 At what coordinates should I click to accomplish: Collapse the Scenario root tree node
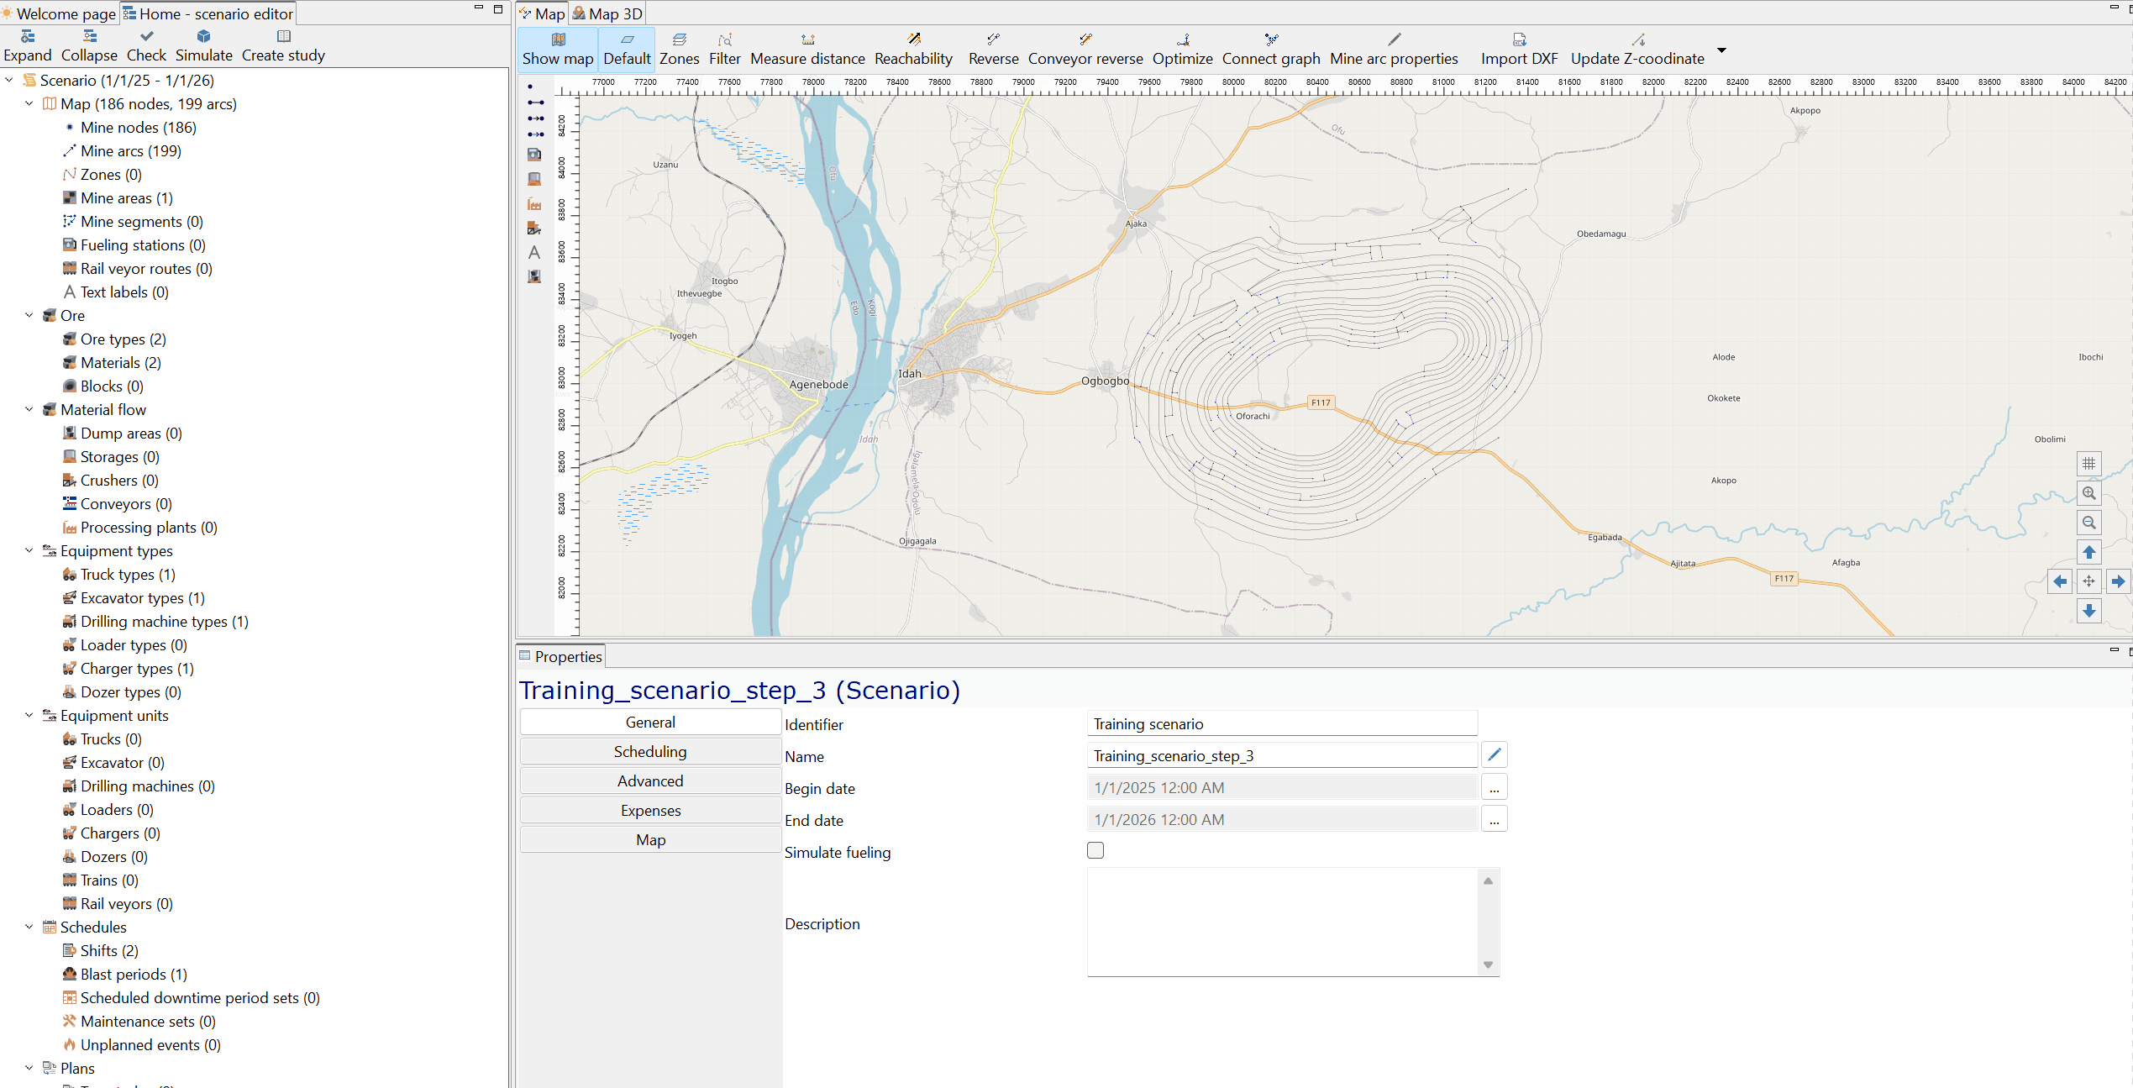point(9,81)
